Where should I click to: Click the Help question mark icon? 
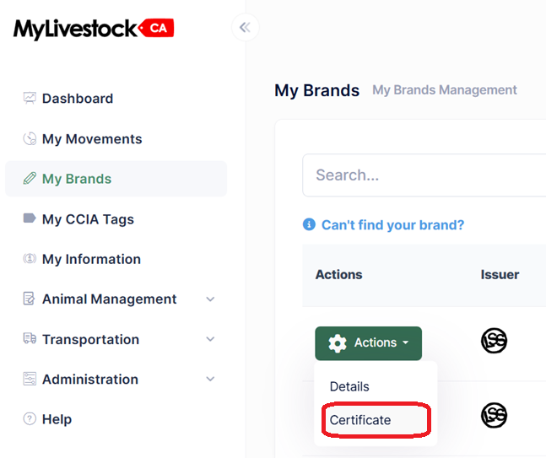tap(30, 418)
